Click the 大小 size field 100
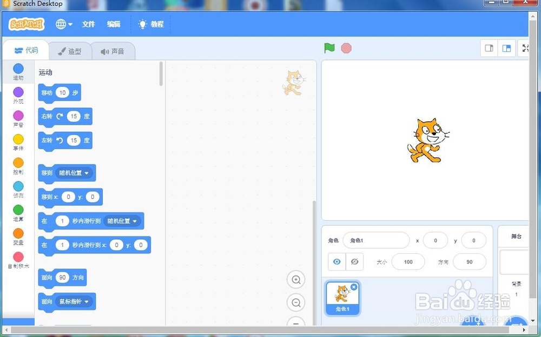This screenshot has height=337, width=541. [x=408, y=262]
